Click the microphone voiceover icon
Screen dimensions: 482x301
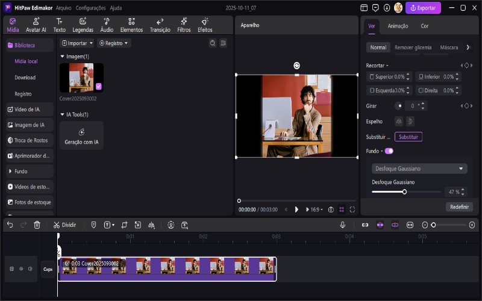(343, 225)
